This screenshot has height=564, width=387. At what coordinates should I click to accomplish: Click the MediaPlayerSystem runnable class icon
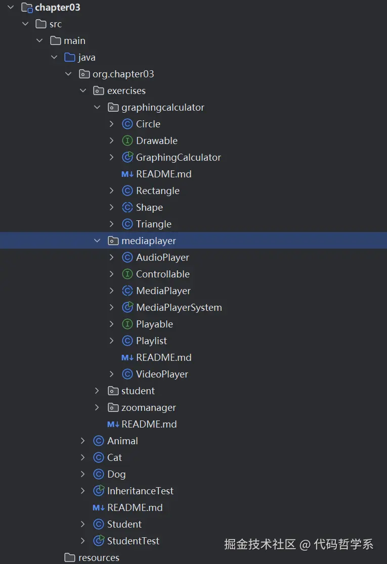[127, 308]
